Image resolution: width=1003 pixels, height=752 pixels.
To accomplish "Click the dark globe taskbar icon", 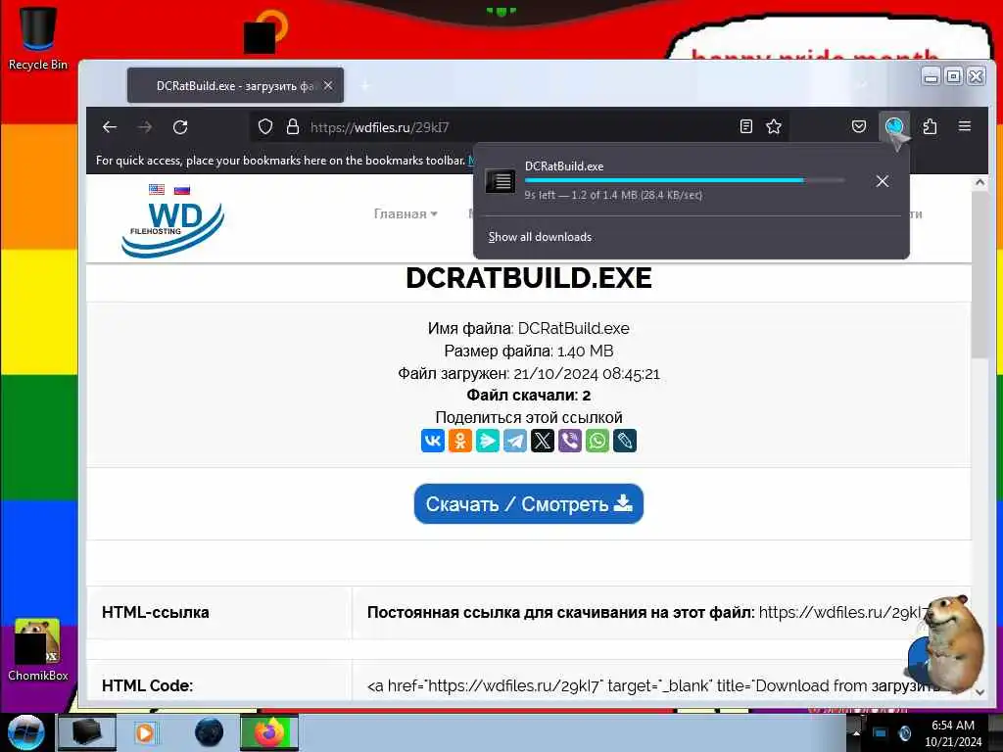I will click(x=209, y=732).
